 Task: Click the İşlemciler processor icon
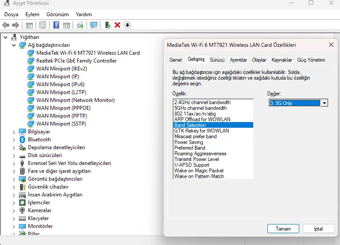pos(22,203)
